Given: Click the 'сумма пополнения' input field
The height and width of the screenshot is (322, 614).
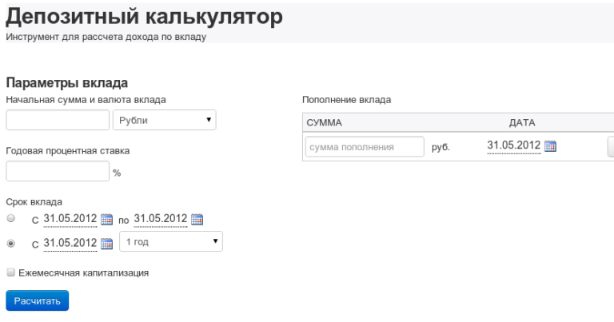Looking at the screenshot, I should tap(365, 147).
